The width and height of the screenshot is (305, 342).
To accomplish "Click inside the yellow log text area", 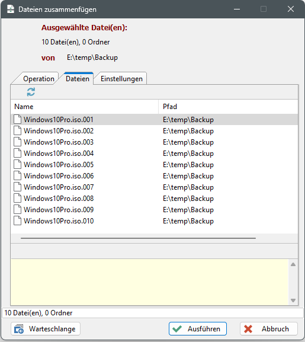I will coord(149,282).
